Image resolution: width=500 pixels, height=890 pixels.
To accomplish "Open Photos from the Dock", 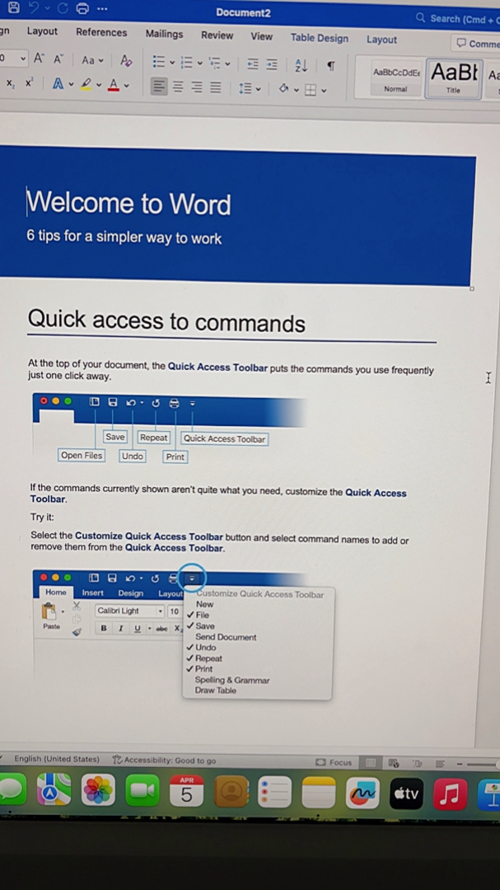I will point(98,789).
